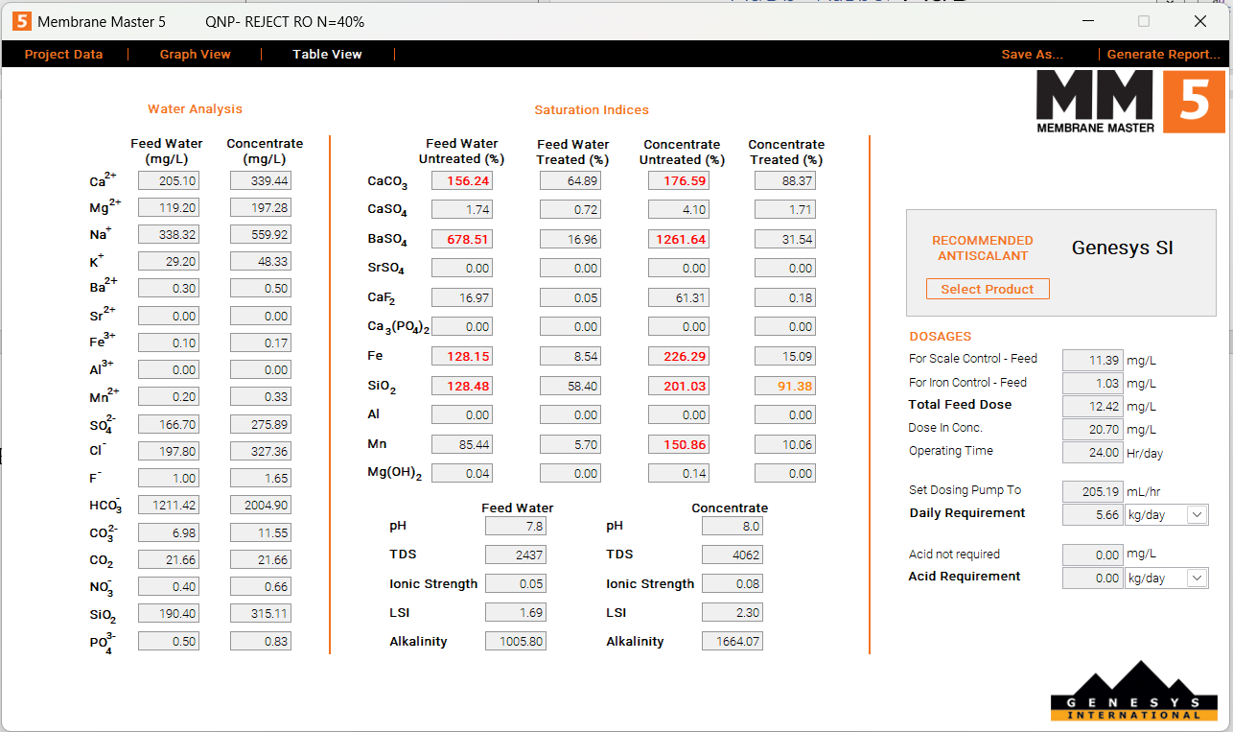
Task: Click the CO3 feed water value 6.98
Action: [169, 531]
